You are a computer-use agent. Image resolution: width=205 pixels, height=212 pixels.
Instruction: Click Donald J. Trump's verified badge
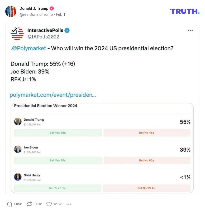(51, 8)
